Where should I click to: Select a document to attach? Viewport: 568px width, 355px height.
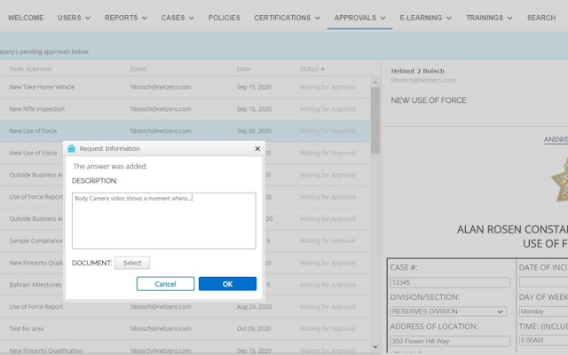(132, 263)
